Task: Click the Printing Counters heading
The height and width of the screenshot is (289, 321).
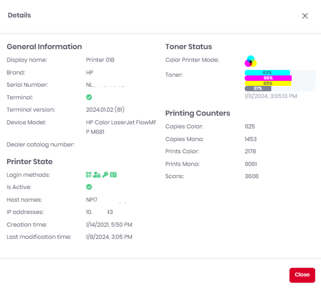Action: point(198,113)
